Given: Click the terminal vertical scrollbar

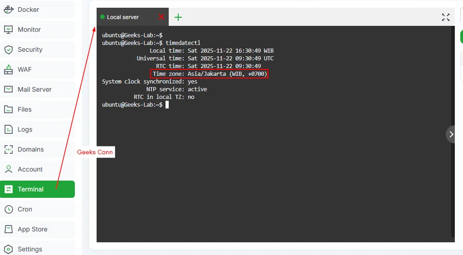Looking at the screenshot, I should tap(453, 132).
